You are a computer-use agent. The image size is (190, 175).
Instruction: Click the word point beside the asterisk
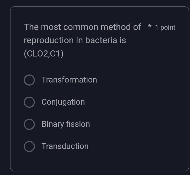point(168,28)
